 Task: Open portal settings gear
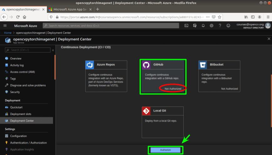click(212, 25)
